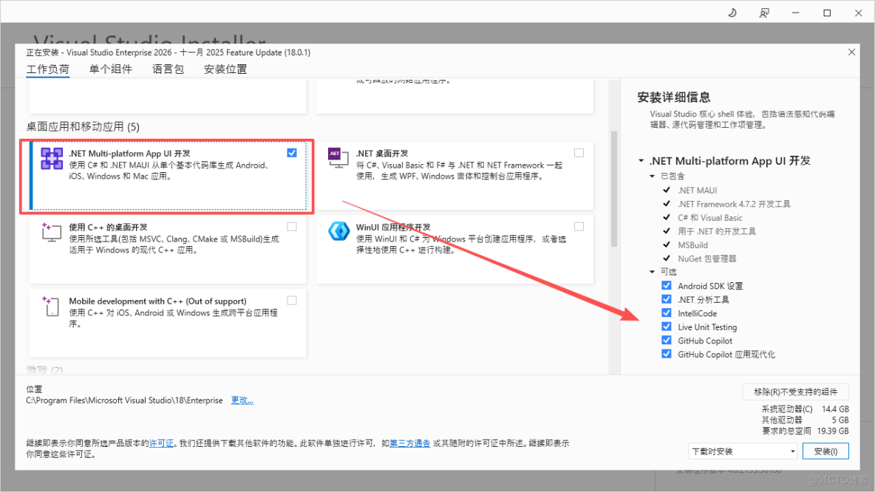Toggle dark theme with the moon icon

pyautogui.click(x=732, y=12)
